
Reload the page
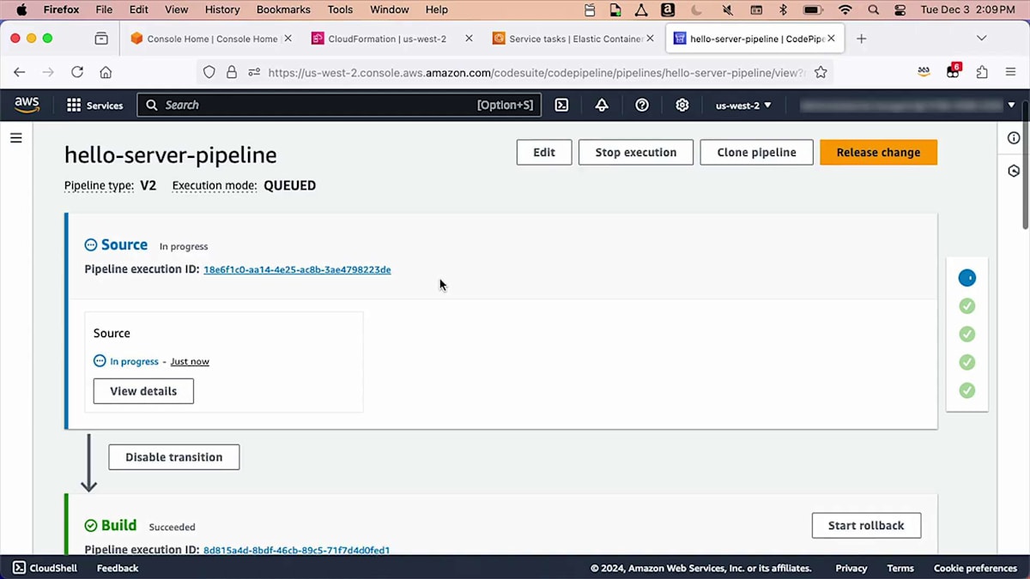click(x=77, y=72)
